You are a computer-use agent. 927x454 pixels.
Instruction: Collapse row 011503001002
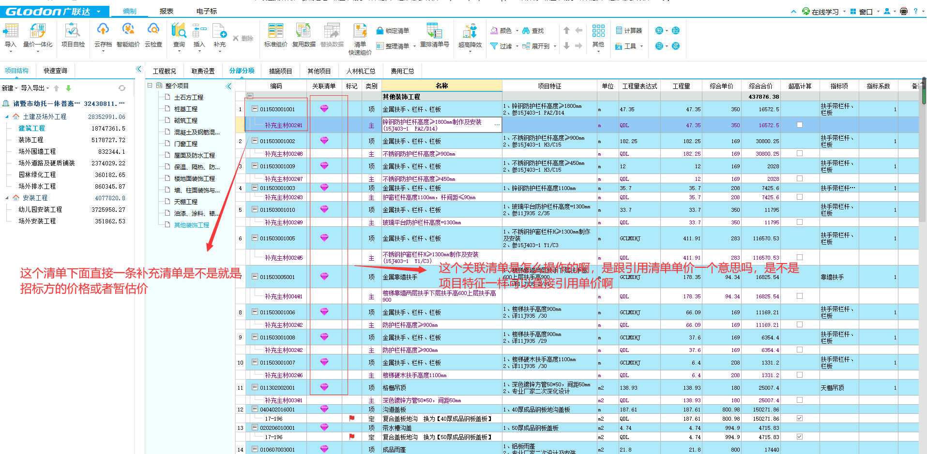(x=255, y=141)
